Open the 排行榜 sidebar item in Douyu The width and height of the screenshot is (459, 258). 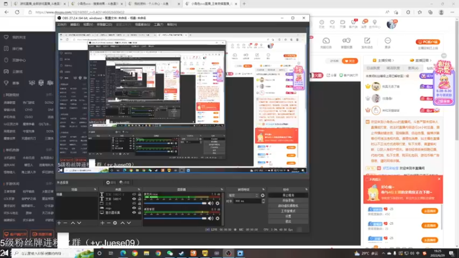tap(17, 49)
